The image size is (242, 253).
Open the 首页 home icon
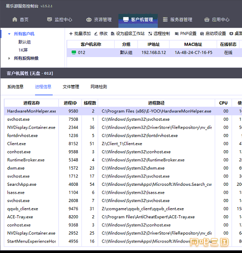point(15,19)
